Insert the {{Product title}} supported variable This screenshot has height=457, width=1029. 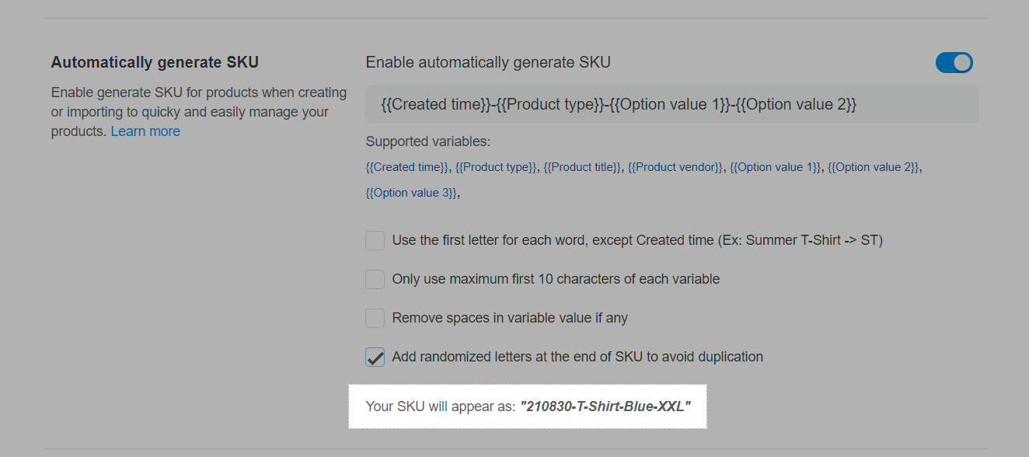coord(582,167)
